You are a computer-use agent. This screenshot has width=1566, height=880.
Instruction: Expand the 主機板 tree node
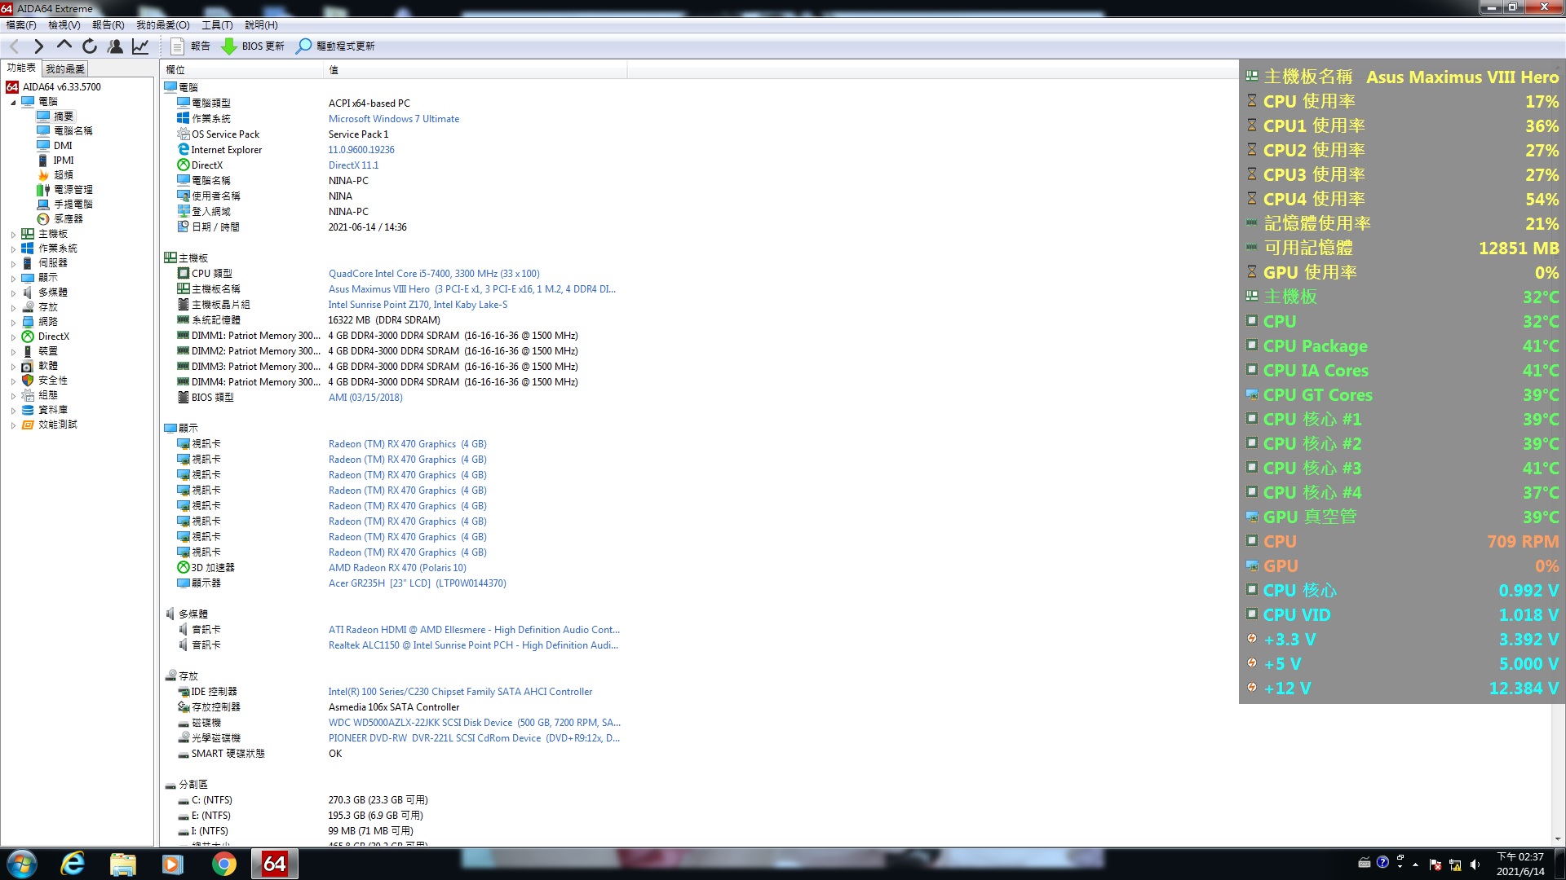coord(13,235)
